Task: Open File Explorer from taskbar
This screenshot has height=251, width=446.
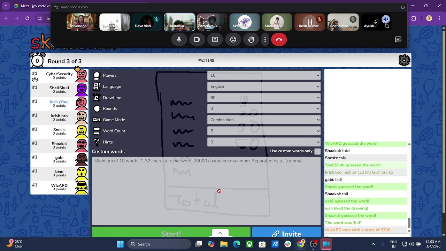Action: tap(224, 244)
